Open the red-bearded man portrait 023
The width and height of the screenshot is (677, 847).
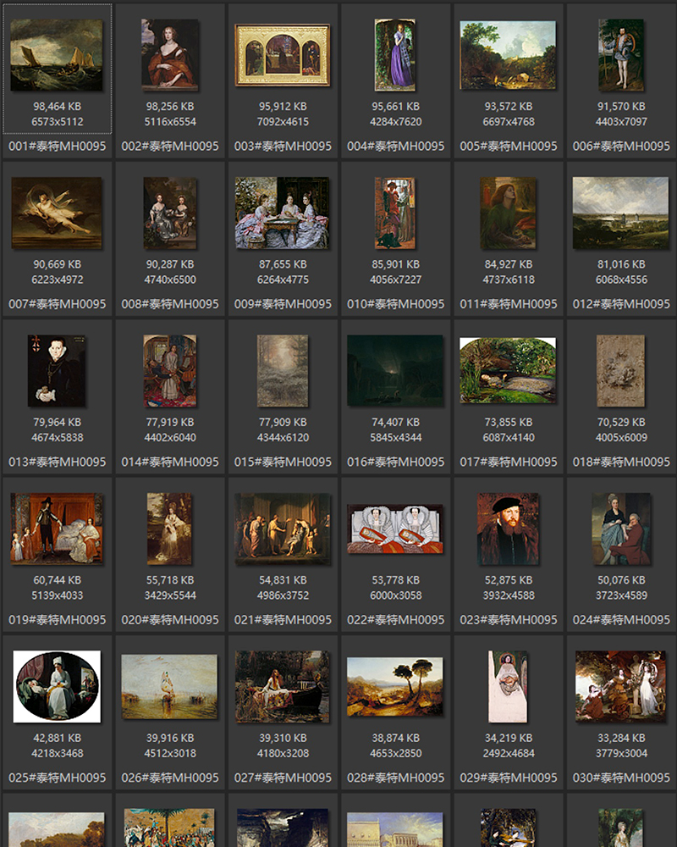pos(508,529)
